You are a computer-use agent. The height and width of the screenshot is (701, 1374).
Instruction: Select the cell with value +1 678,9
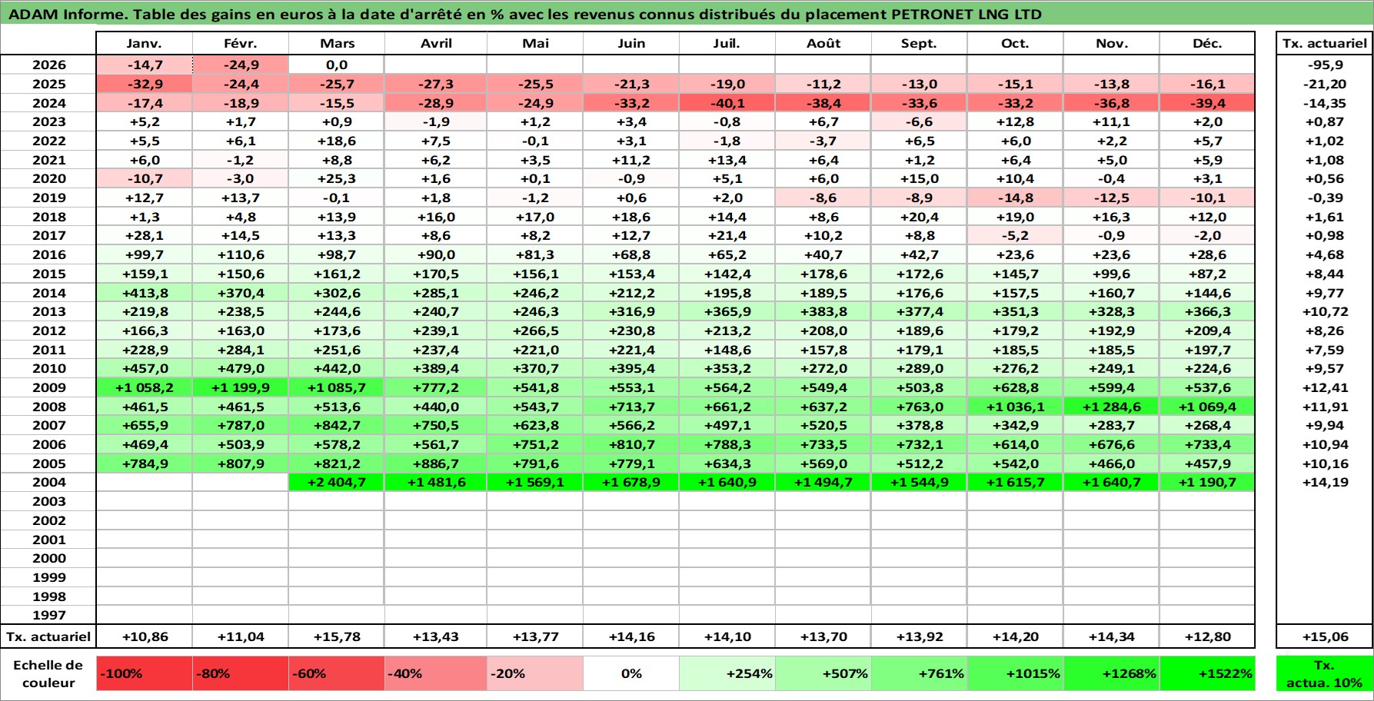(631, 482)
